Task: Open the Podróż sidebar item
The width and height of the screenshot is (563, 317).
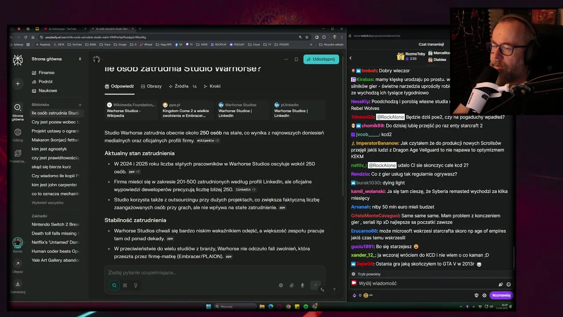Action: [x=42, y=81]
